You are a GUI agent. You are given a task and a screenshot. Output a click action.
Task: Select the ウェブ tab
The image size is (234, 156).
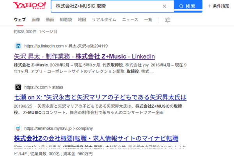(20, 19)
